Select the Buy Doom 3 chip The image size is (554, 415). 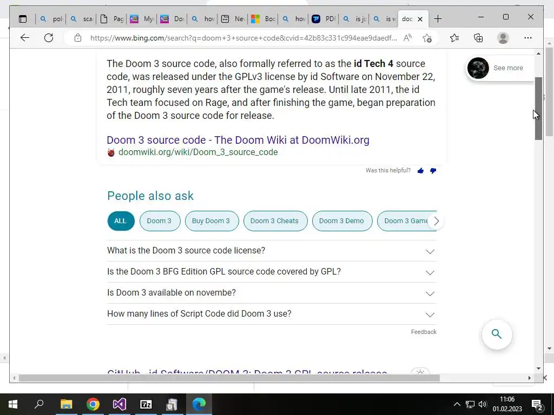[212, 221]
